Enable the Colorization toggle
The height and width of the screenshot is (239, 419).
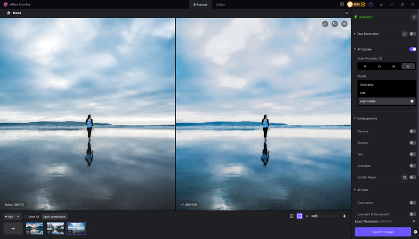pyautogui.click(x=413, y=203)
